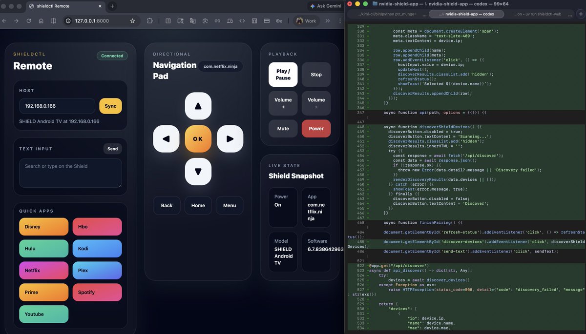Image resolution: width=586 pixels, height=334 pixels.
Task: Launch the Disney quick app
Action: [x=44, y=227]
